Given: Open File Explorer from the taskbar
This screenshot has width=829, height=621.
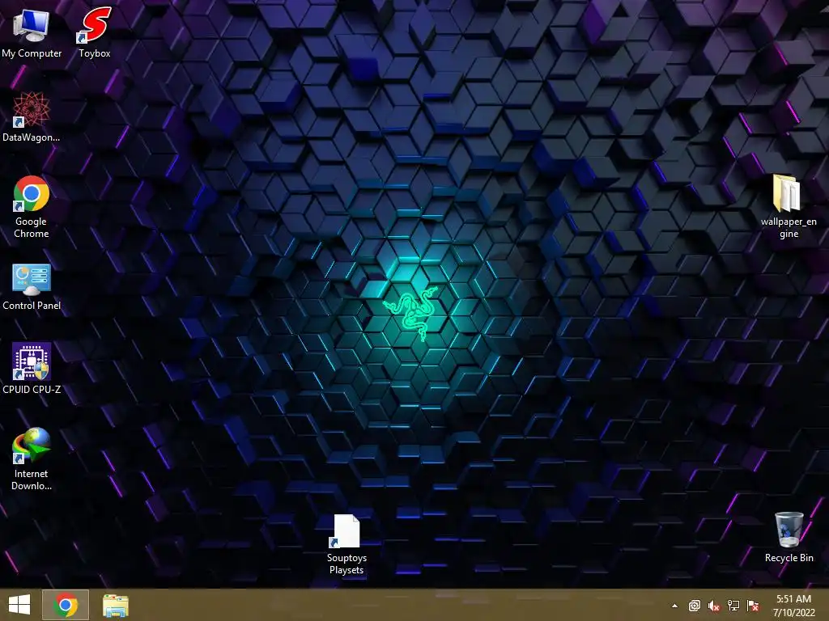Looking at the screenshot, I should [115, 606].
